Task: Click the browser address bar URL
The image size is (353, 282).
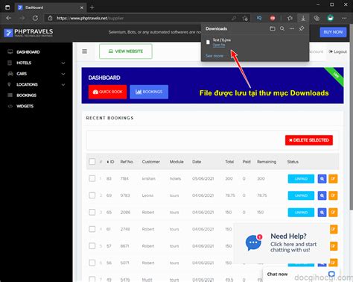Action: [x=90, y=18]
